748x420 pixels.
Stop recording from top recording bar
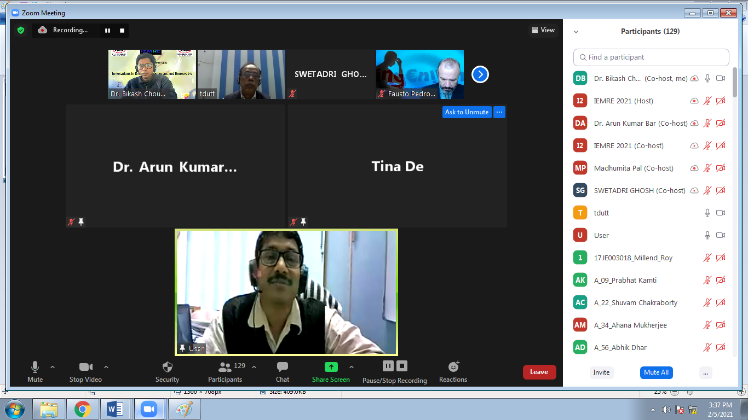click(122, 31)
